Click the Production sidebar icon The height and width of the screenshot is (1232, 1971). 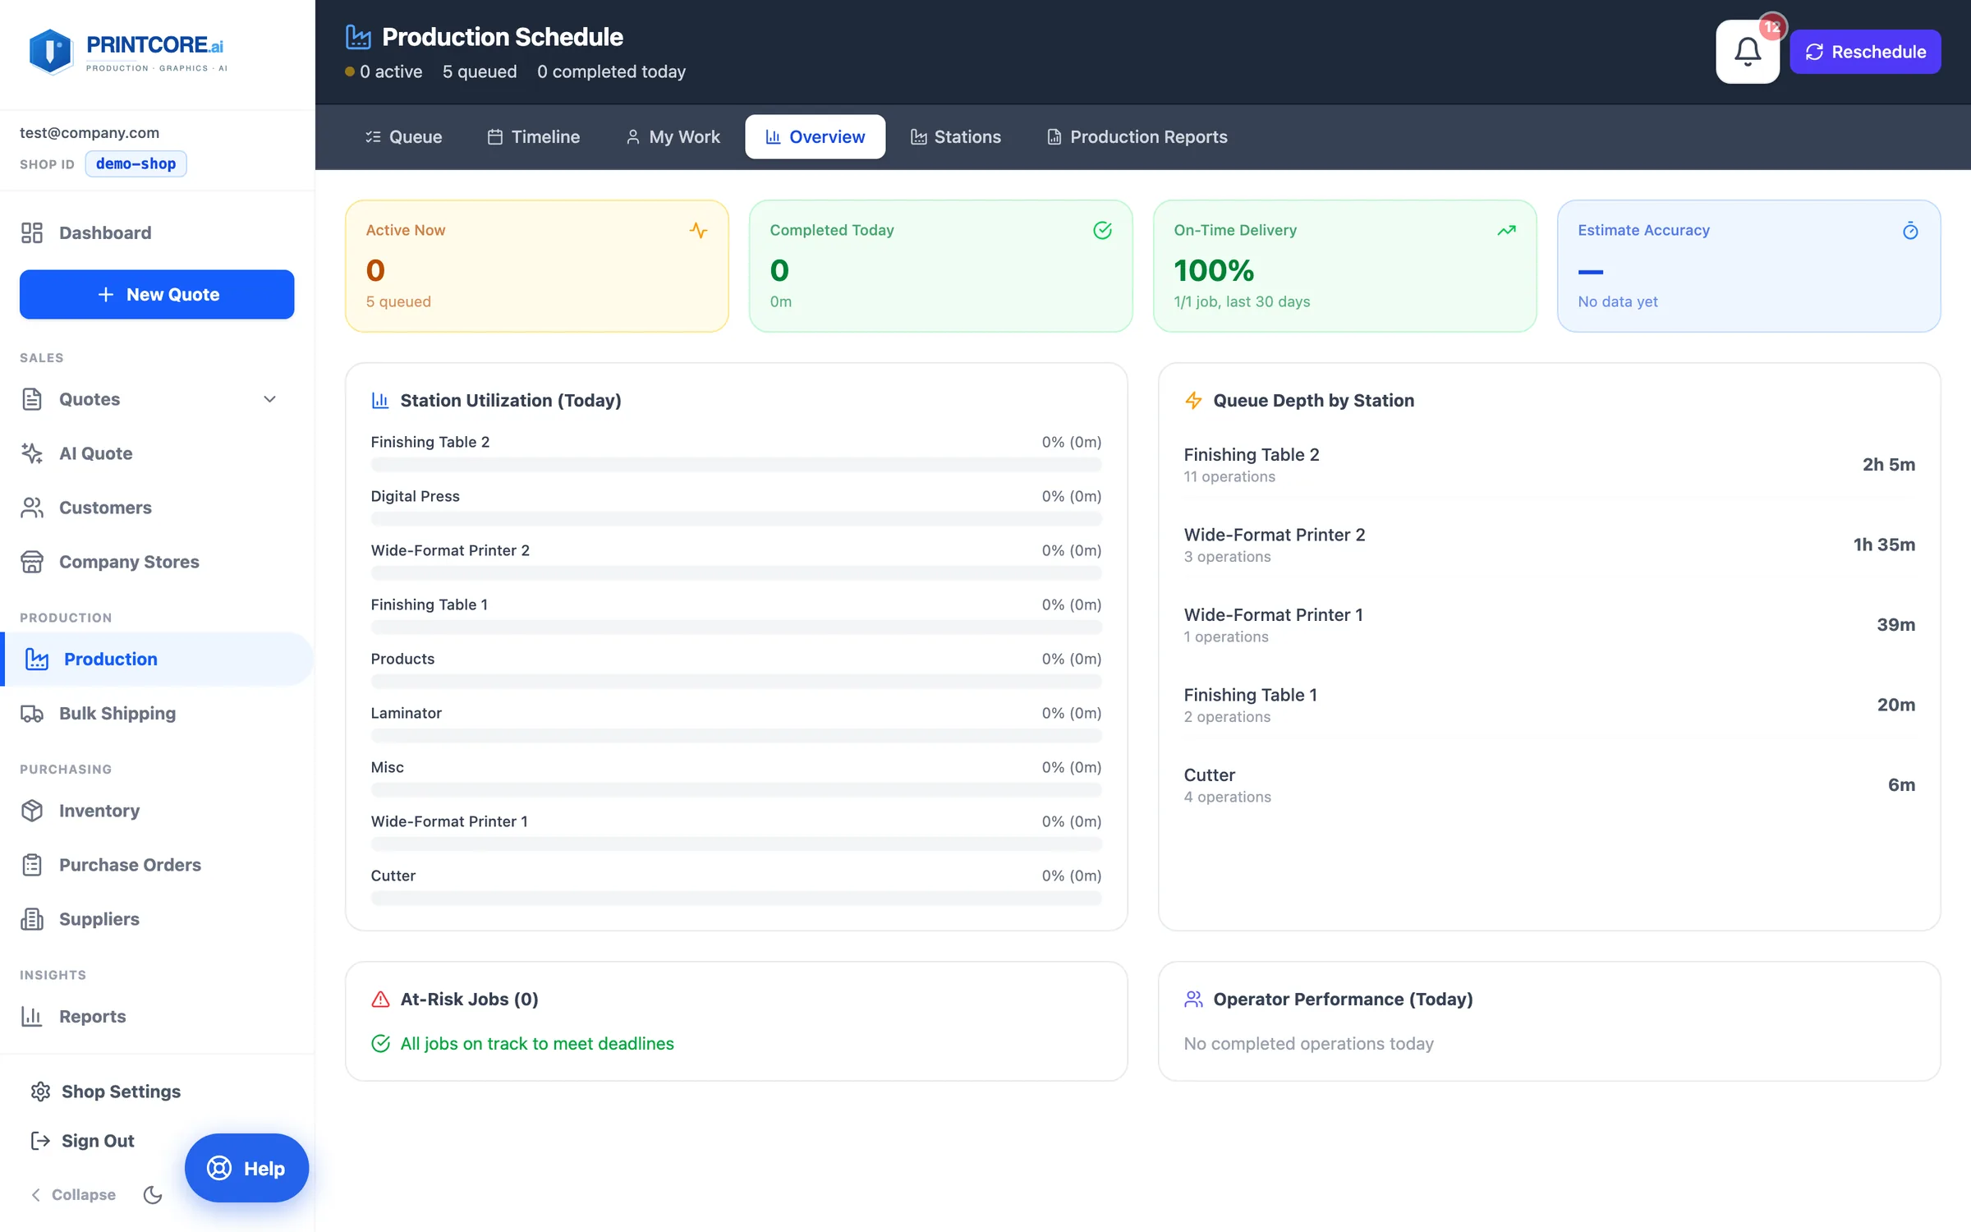point(37,659)
